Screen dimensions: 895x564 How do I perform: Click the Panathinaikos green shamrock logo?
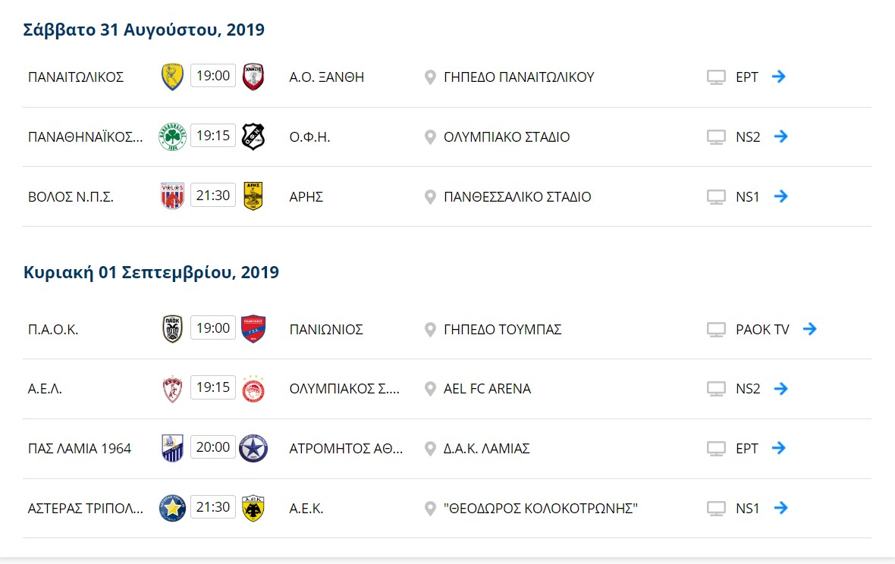pos(172,137)
